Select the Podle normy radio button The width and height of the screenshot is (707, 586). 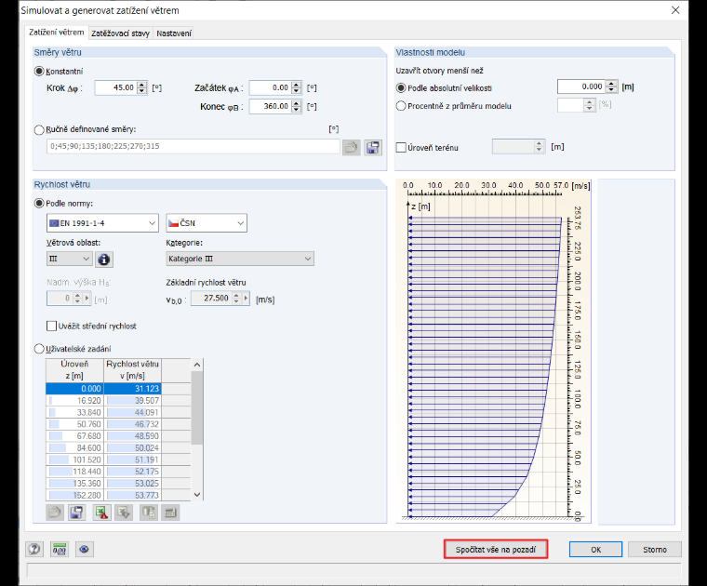click(x=39, y=204)
